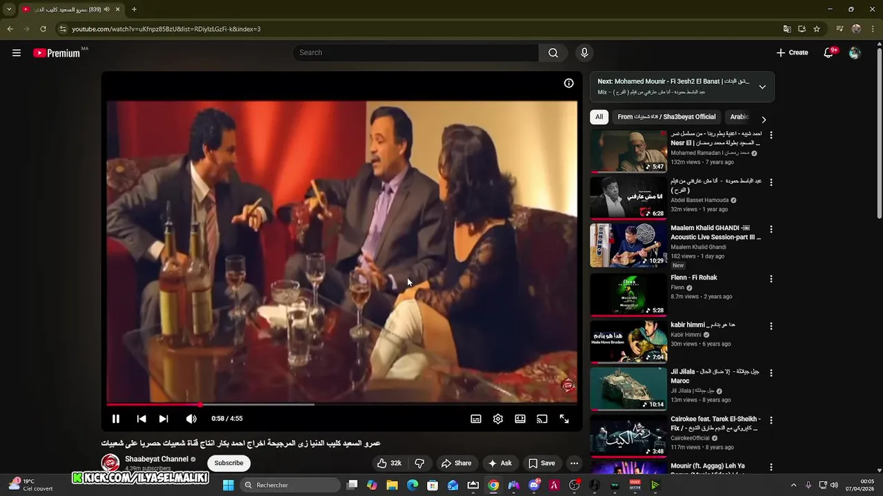Open options for kabir himmi video
Viewport: 883px width, 496px height.
[x=771, y=326]
